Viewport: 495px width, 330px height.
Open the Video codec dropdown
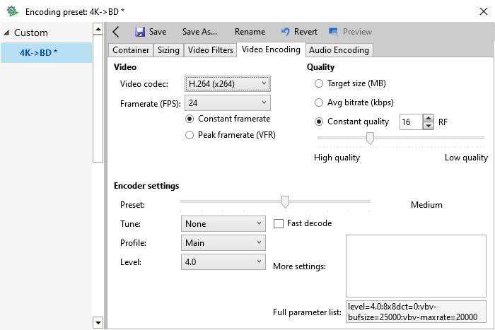[227, 84]
